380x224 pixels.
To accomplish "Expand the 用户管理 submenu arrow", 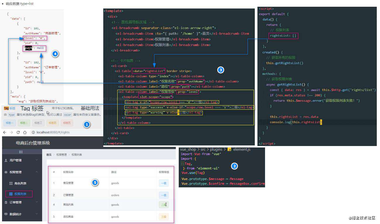I will (37, 160).
